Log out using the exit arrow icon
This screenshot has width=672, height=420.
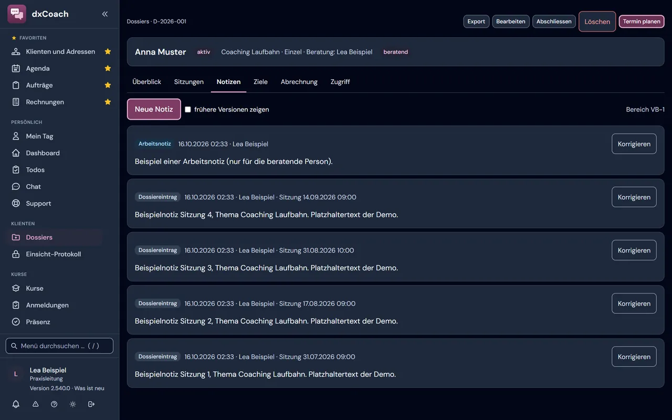tap(91, 404)
